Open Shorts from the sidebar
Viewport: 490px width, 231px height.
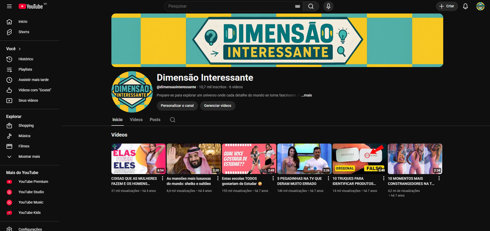pyautogui.click(x=24, y=32)
